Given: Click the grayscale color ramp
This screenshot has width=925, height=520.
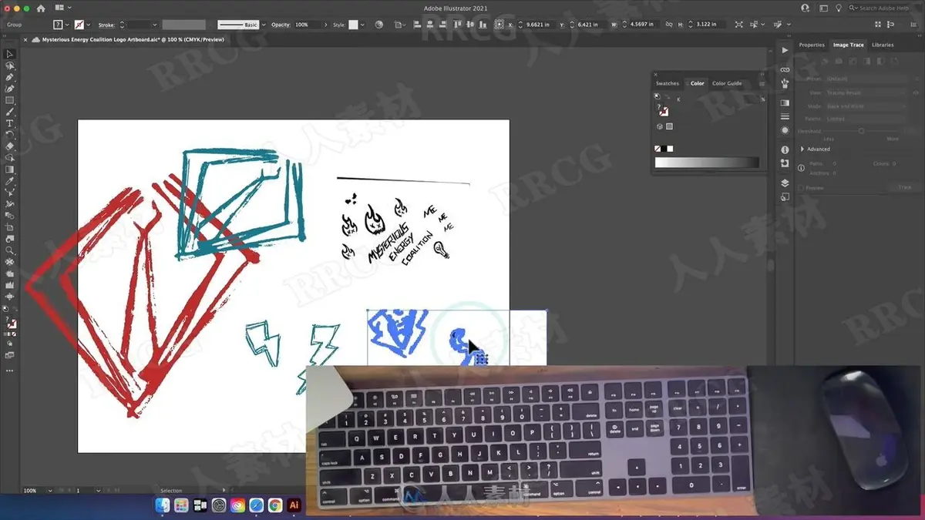Looking at the screenshot, I should 707,163.
